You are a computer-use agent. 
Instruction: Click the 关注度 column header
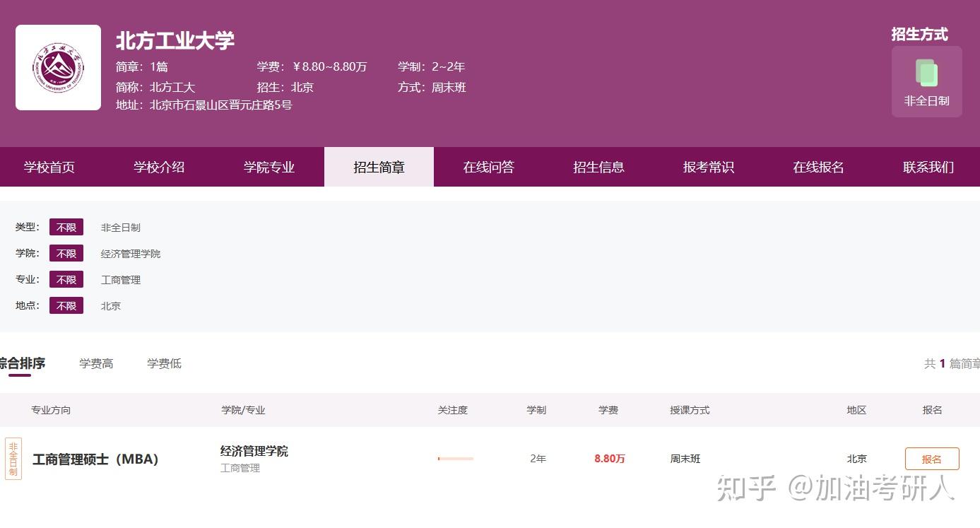453,410
